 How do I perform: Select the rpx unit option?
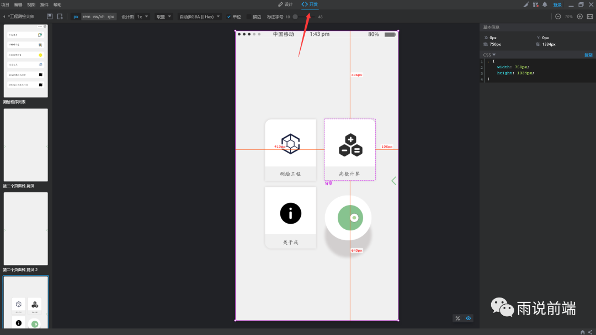110,17
